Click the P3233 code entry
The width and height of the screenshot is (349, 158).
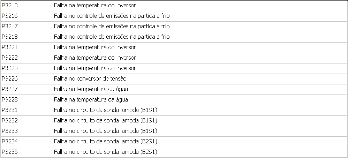(x=10, y=131)
